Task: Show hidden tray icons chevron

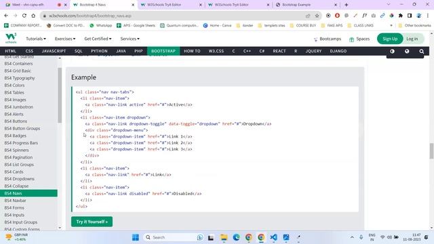Action: (x=352, y=237)
